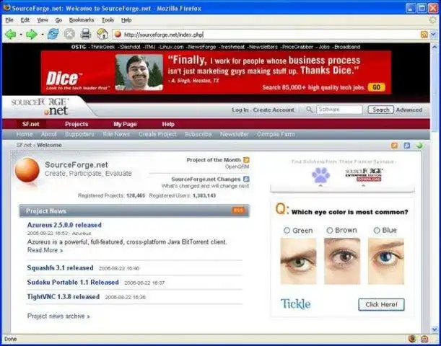Print the page with the printer icon
This screenshot has width=441, height=346.
click(x=85, y=35)
